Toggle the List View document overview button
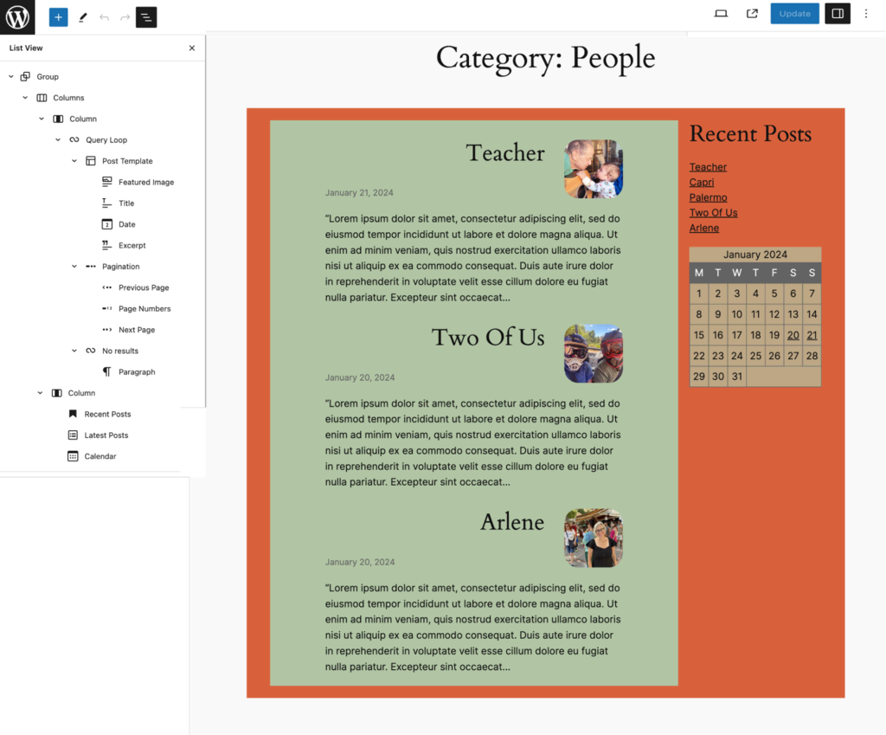The height and width of the screenshot is (735, 886). (x=146, y=17)
